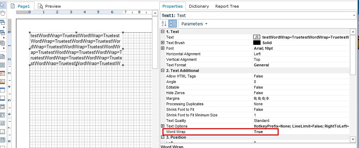Open the Parameters dropdown menu

tap(194, 24)
